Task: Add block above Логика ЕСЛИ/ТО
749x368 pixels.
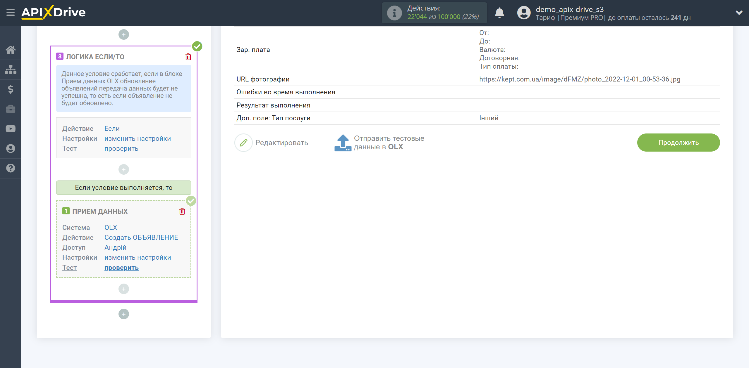Action: point(124,34)
